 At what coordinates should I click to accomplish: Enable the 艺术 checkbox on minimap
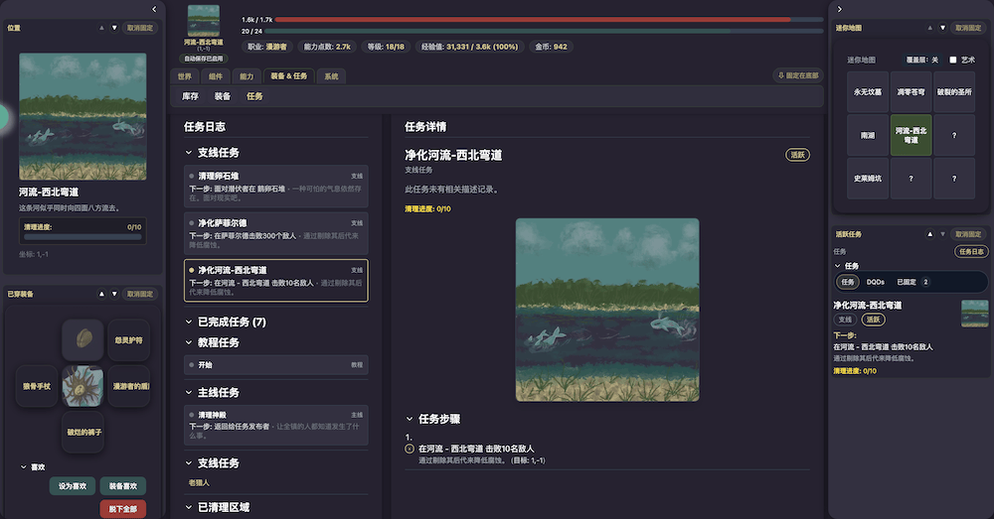(952, 60)
